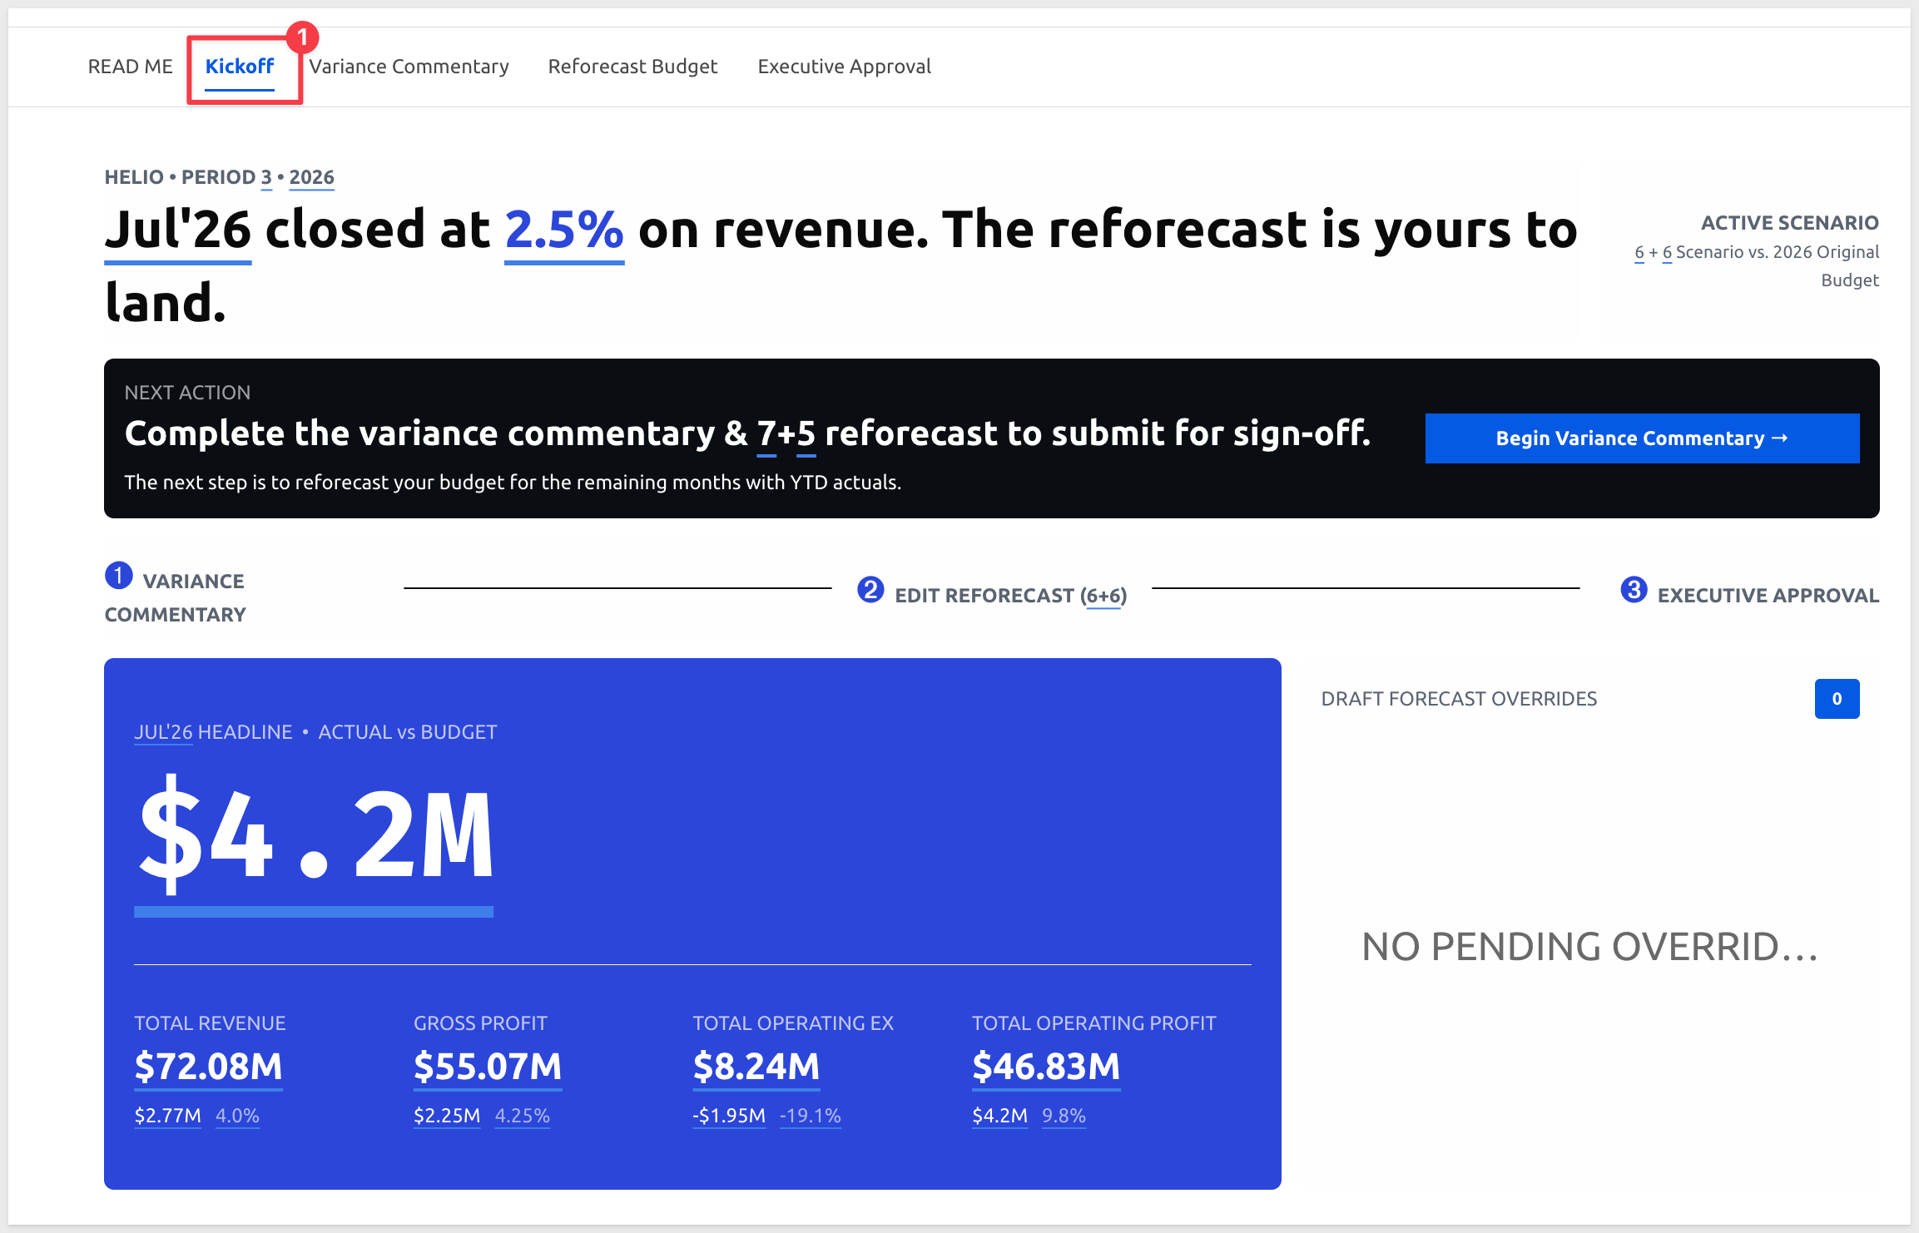This screenshot has height=1233, width=1919.
Task: Click Begin Variance Commentary button
Action: (1642, 438)
